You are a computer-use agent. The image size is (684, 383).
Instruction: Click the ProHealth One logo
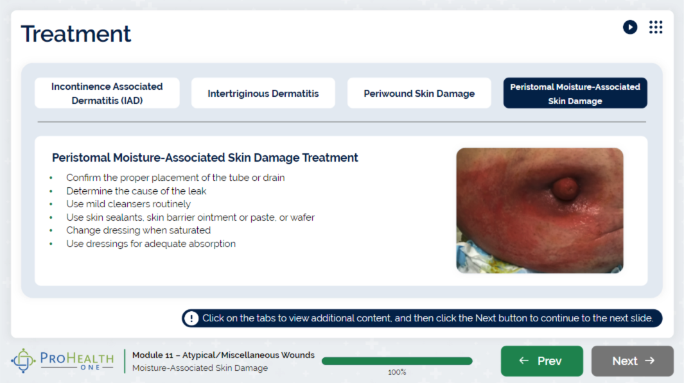pos(62,361)
